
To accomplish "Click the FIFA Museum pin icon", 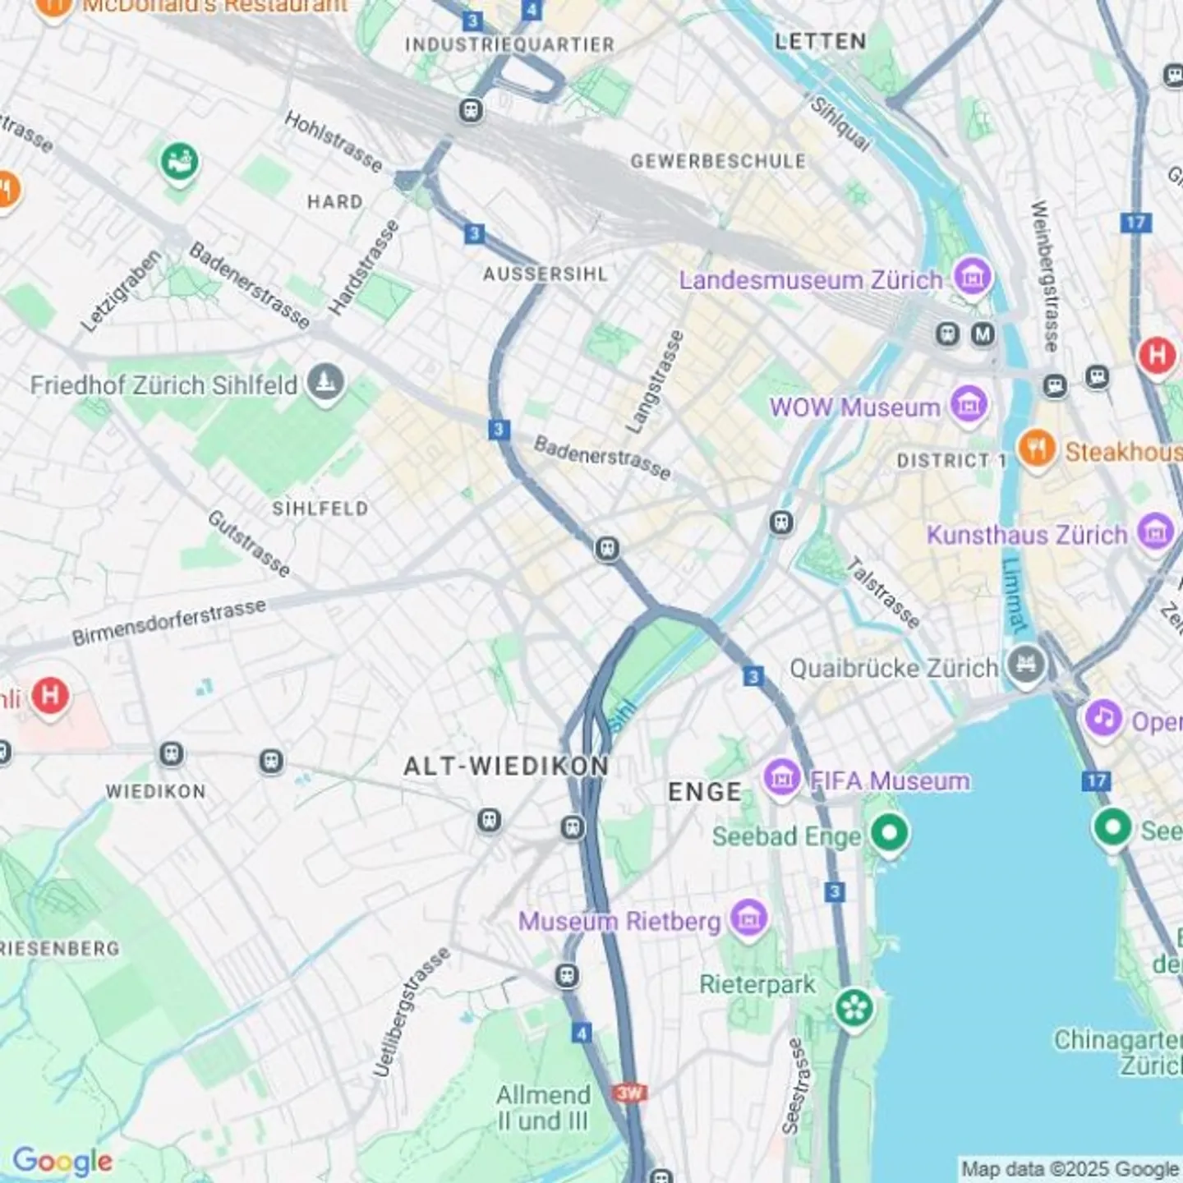I will (781, 779).
